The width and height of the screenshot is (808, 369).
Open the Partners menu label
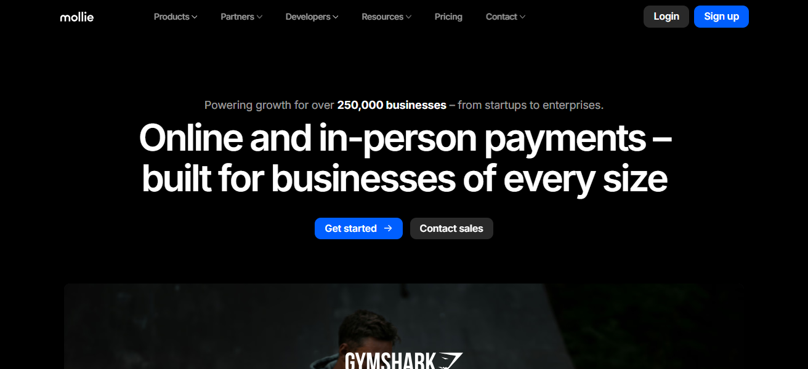tap(238, 17)
